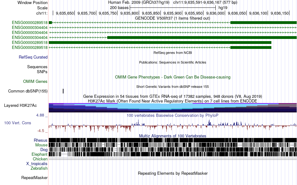Click the Rhesus species label
The height and width of the screenshot is (185, 297).
[41, 140]
